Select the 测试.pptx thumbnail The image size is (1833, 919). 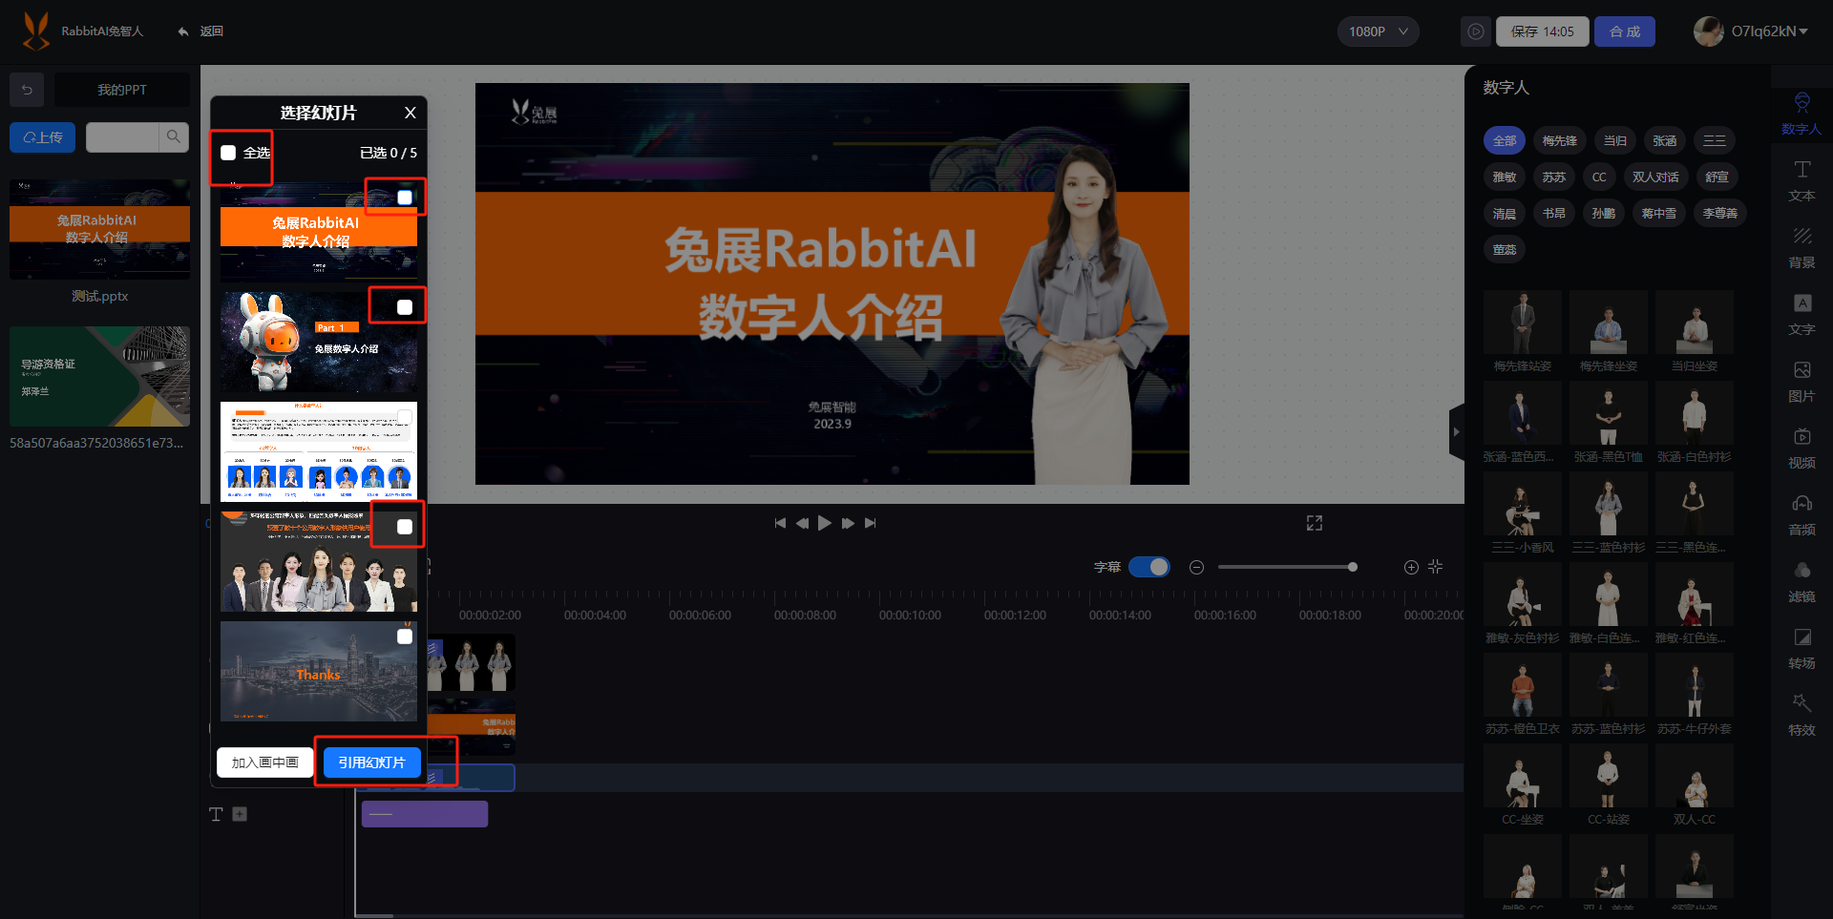[x=99, y=229]
